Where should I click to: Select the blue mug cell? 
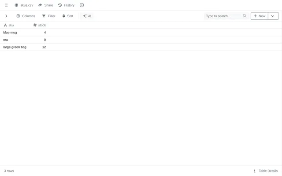point(10,33)
